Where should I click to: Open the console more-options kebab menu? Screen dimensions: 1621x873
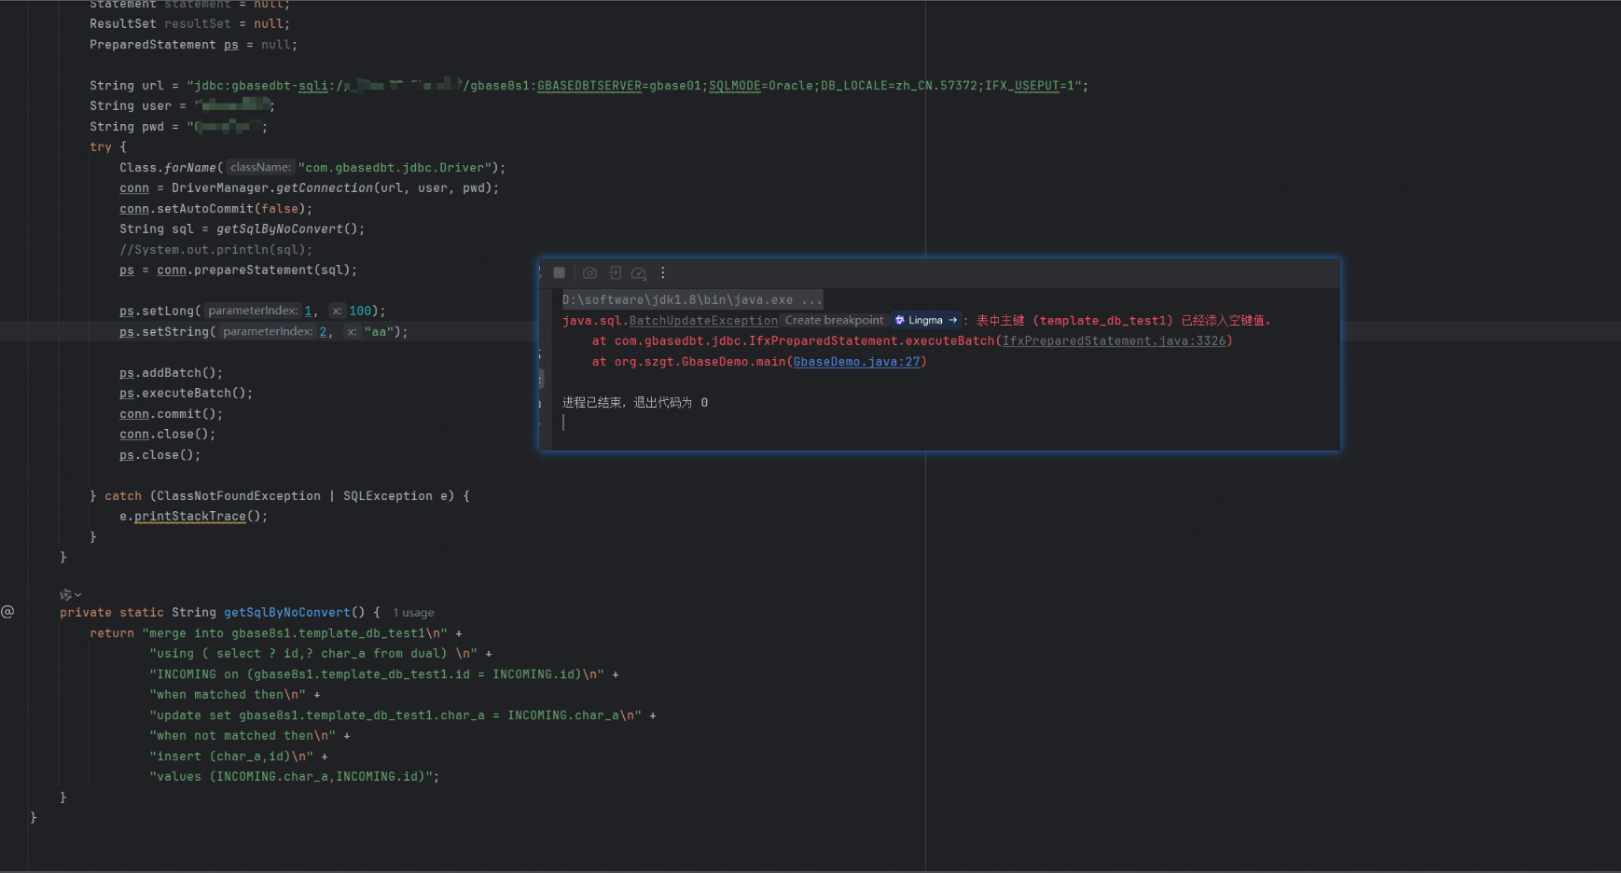[x=663, y=273]
